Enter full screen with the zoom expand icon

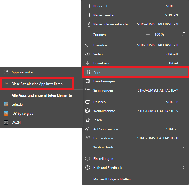(183, 34)
